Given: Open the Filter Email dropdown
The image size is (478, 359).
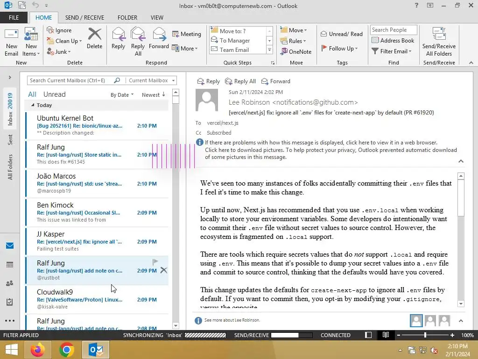Looking at the screenshot, I should pyautogui.click(x=392, y=51).
